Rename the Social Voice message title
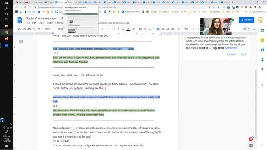This screenshot has width=267, height=150. pos(41,18)
